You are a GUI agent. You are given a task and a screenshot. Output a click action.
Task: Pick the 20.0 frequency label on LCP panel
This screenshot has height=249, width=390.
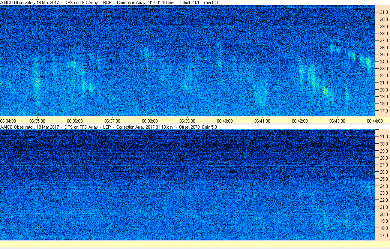[384, 214]
